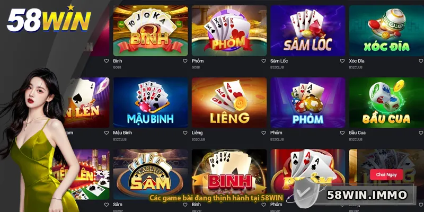Click heart icon beside Bầu Cua

click(x=421, y=133)
